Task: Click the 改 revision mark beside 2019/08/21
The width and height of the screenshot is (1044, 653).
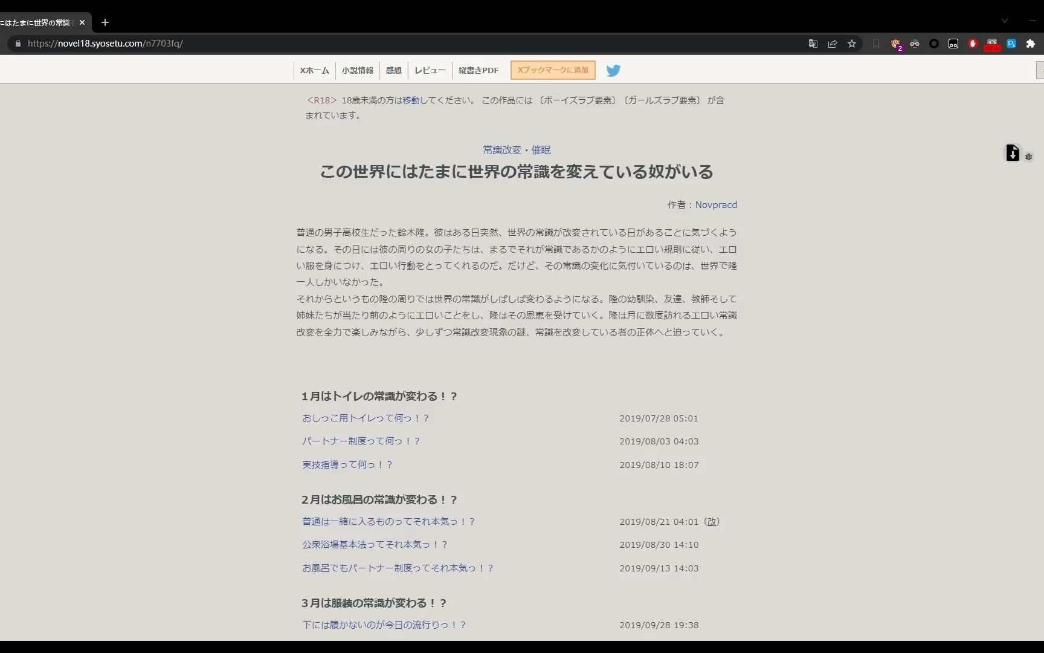Action: (713, 522)
